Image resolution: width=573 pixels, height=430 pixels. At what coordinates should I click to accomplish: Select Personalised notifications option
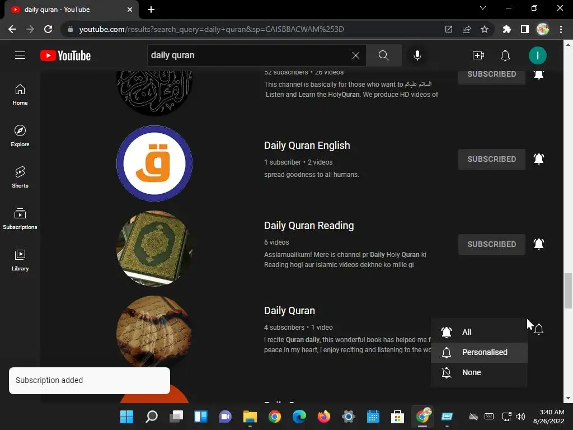click(x=479, y=353)
